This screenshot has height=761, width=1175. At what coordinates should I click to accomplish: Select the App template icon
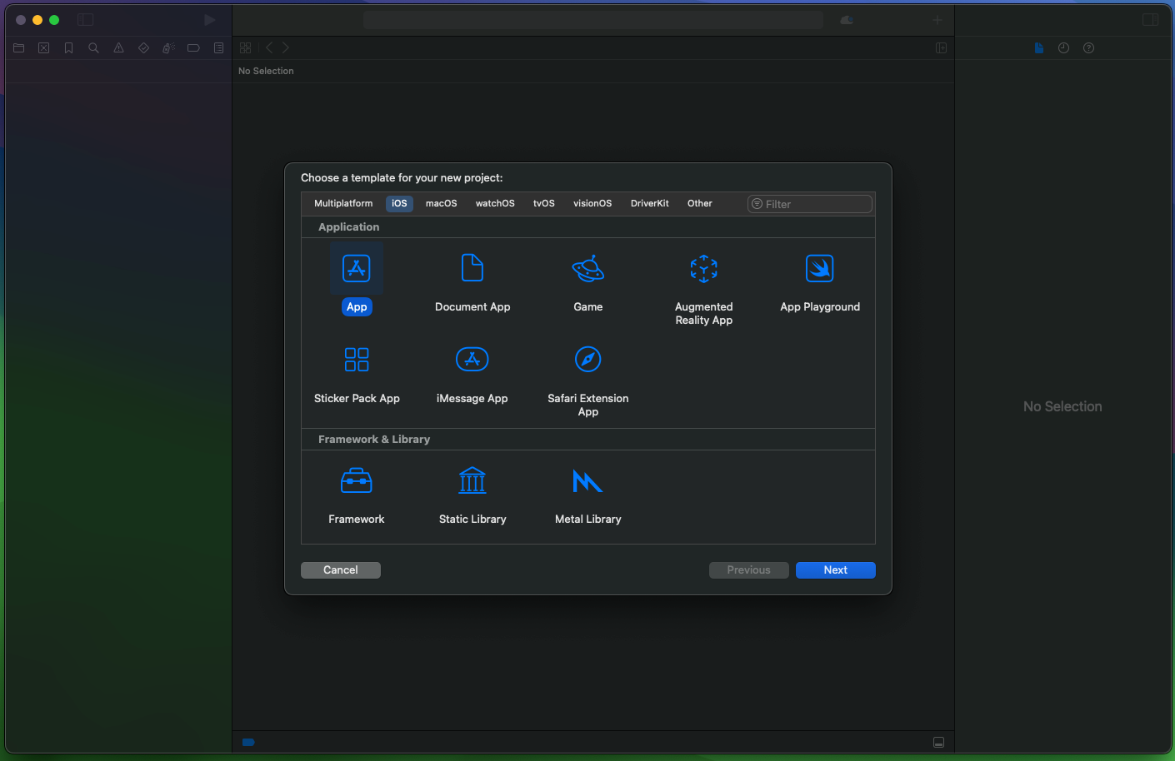(357, 268)
